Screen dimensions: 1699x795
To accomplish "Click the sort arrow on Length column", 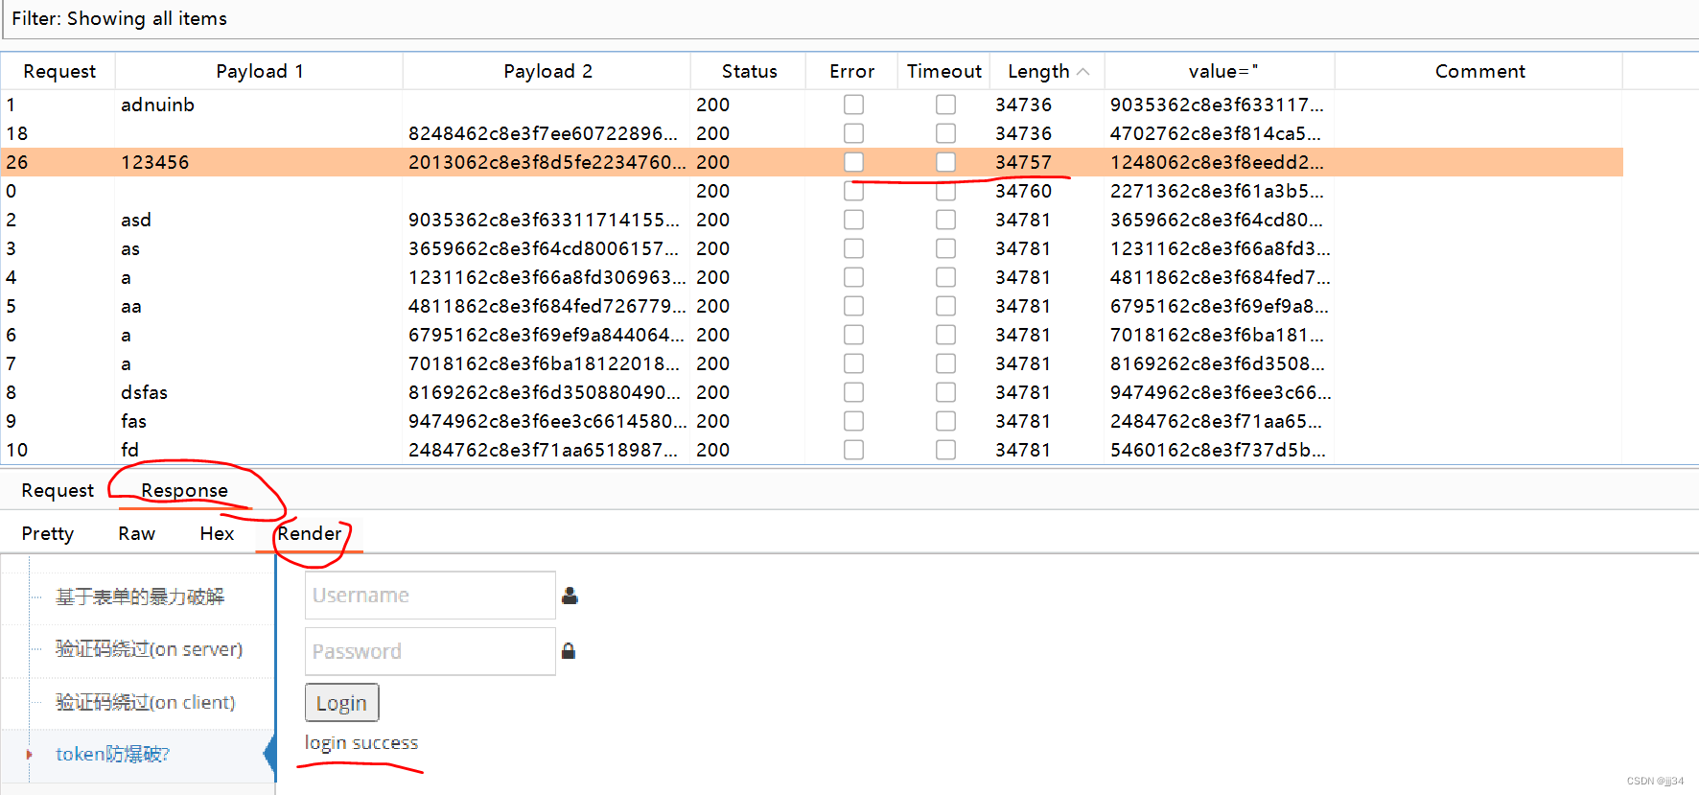I will point(1083,72).
